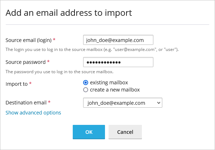This screenshot has width=215, height=150.
Task: Click the dialog title "Add an email address to import"
Action: tap(69, 13)
